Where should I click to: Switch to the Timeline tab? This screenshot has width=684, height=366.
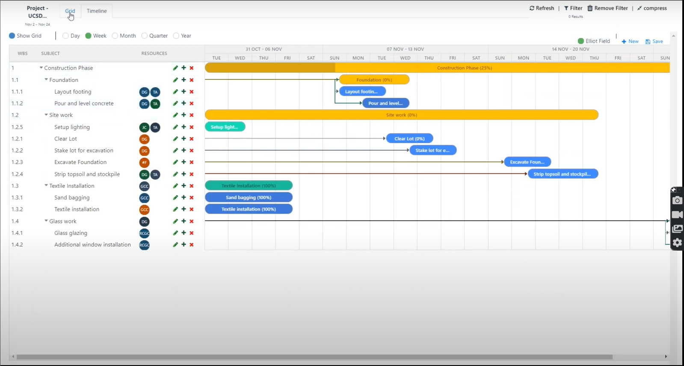click(97, 11)
